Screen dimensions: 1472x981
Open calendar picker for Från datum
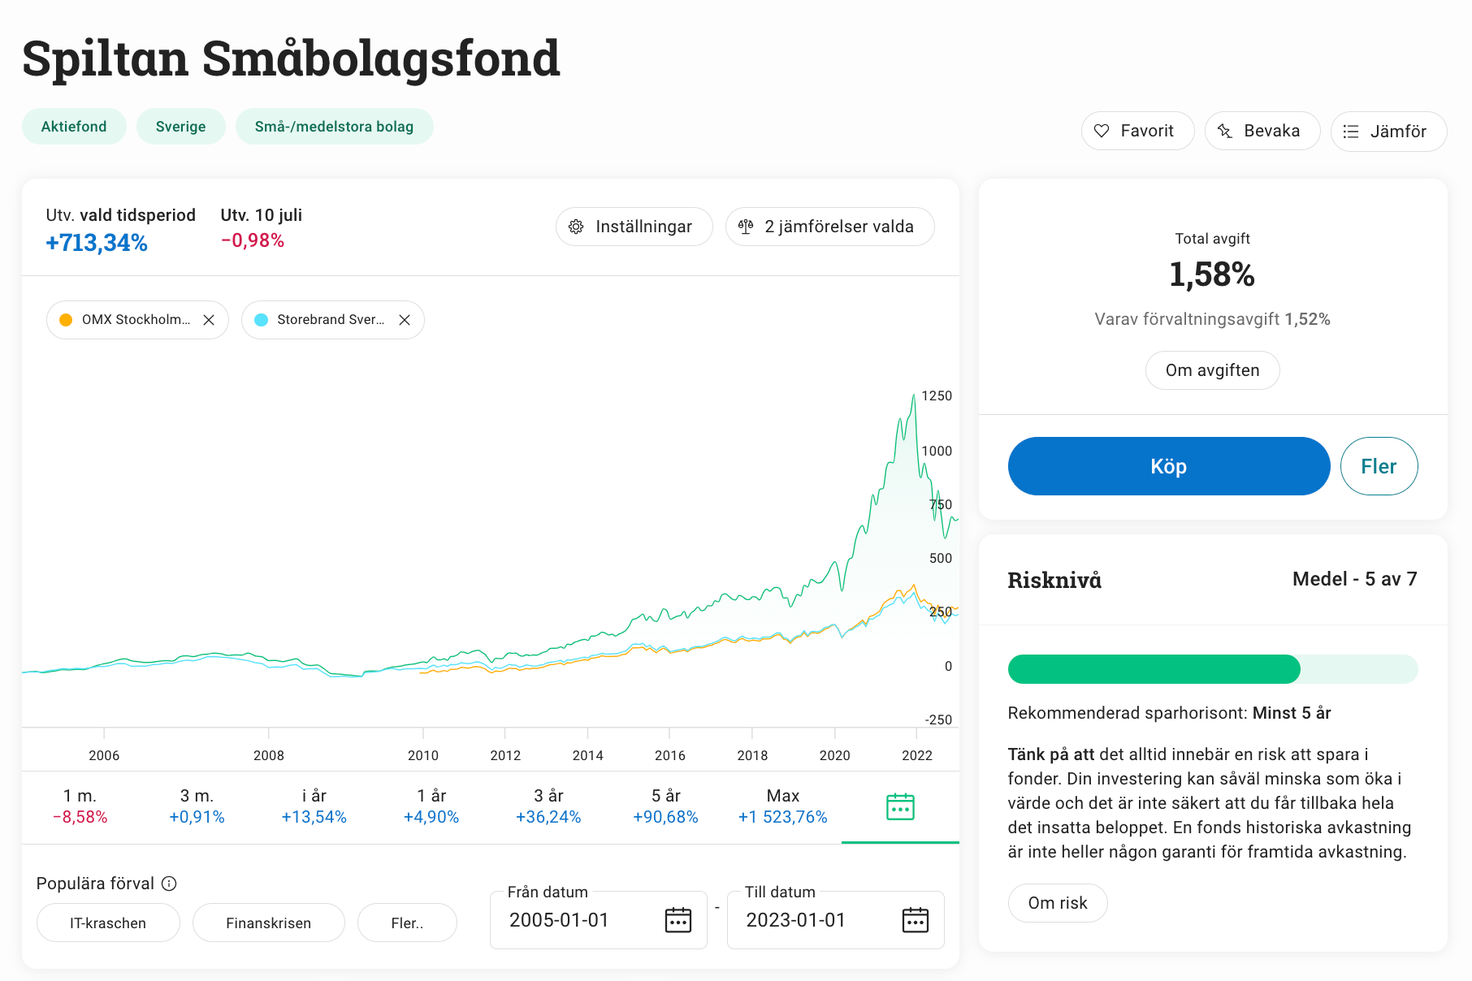[x=678, y=920]
